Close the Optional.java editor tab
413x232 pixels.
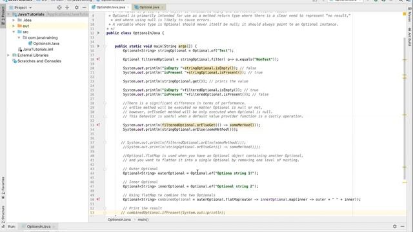click(162, 7)
